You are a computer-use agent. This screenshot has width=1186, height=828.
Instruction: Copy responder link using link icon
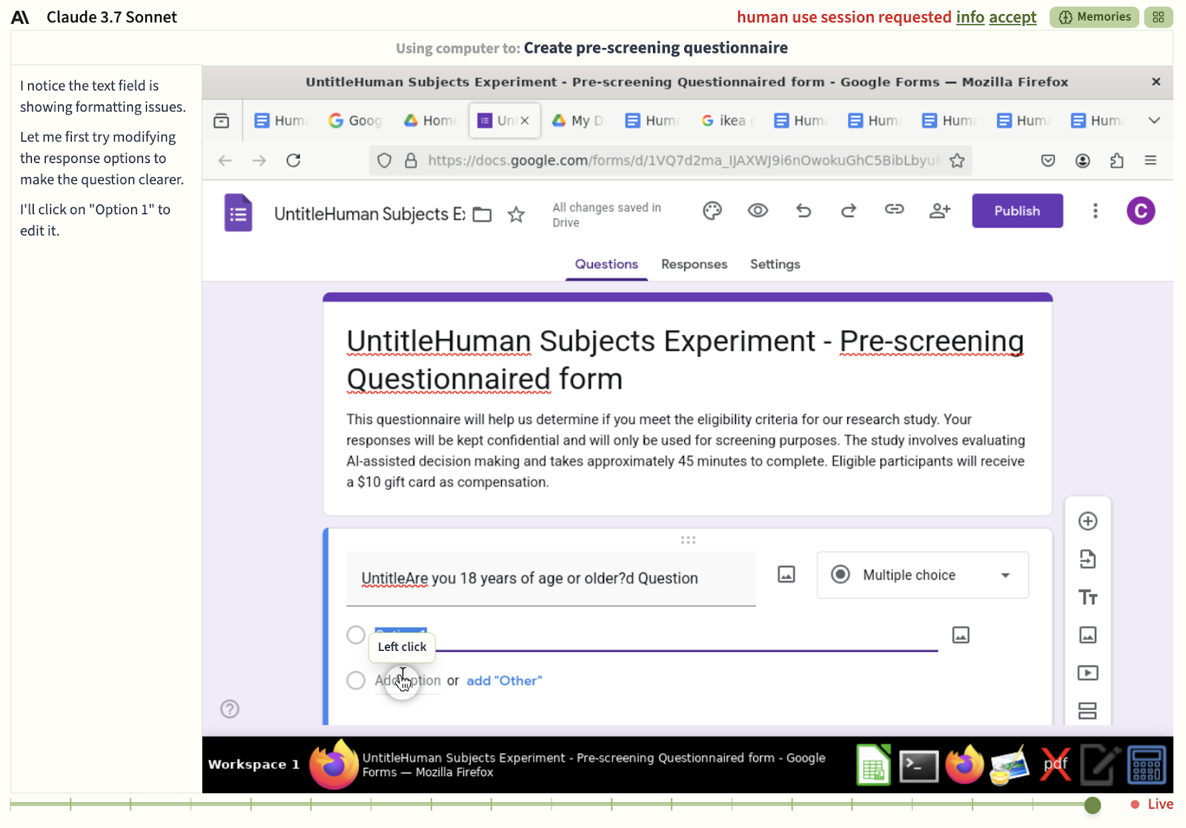coord(894,210)
